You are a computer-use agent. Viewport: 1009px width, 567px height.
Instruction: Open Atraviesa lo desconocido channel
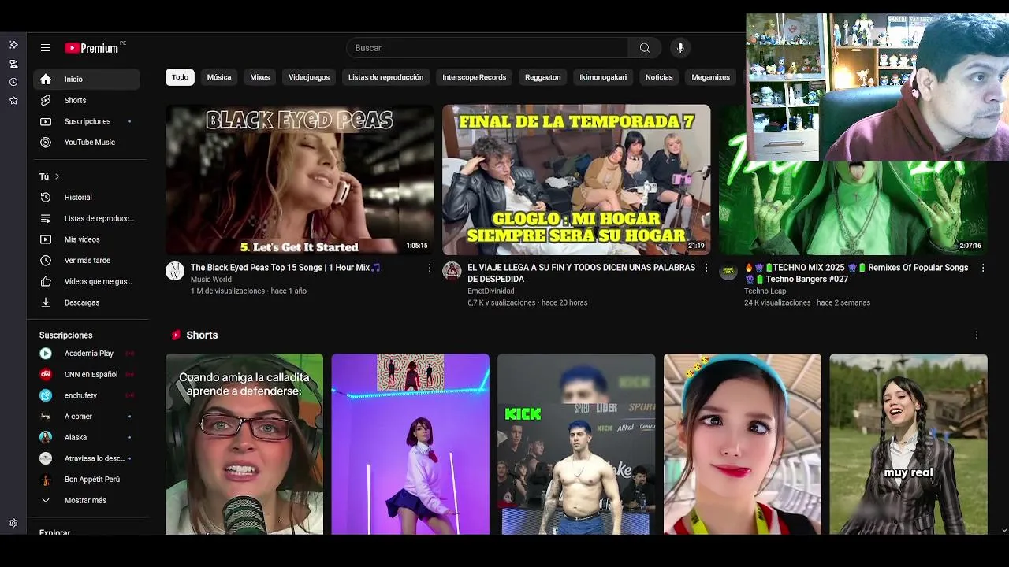coord(87,458)
